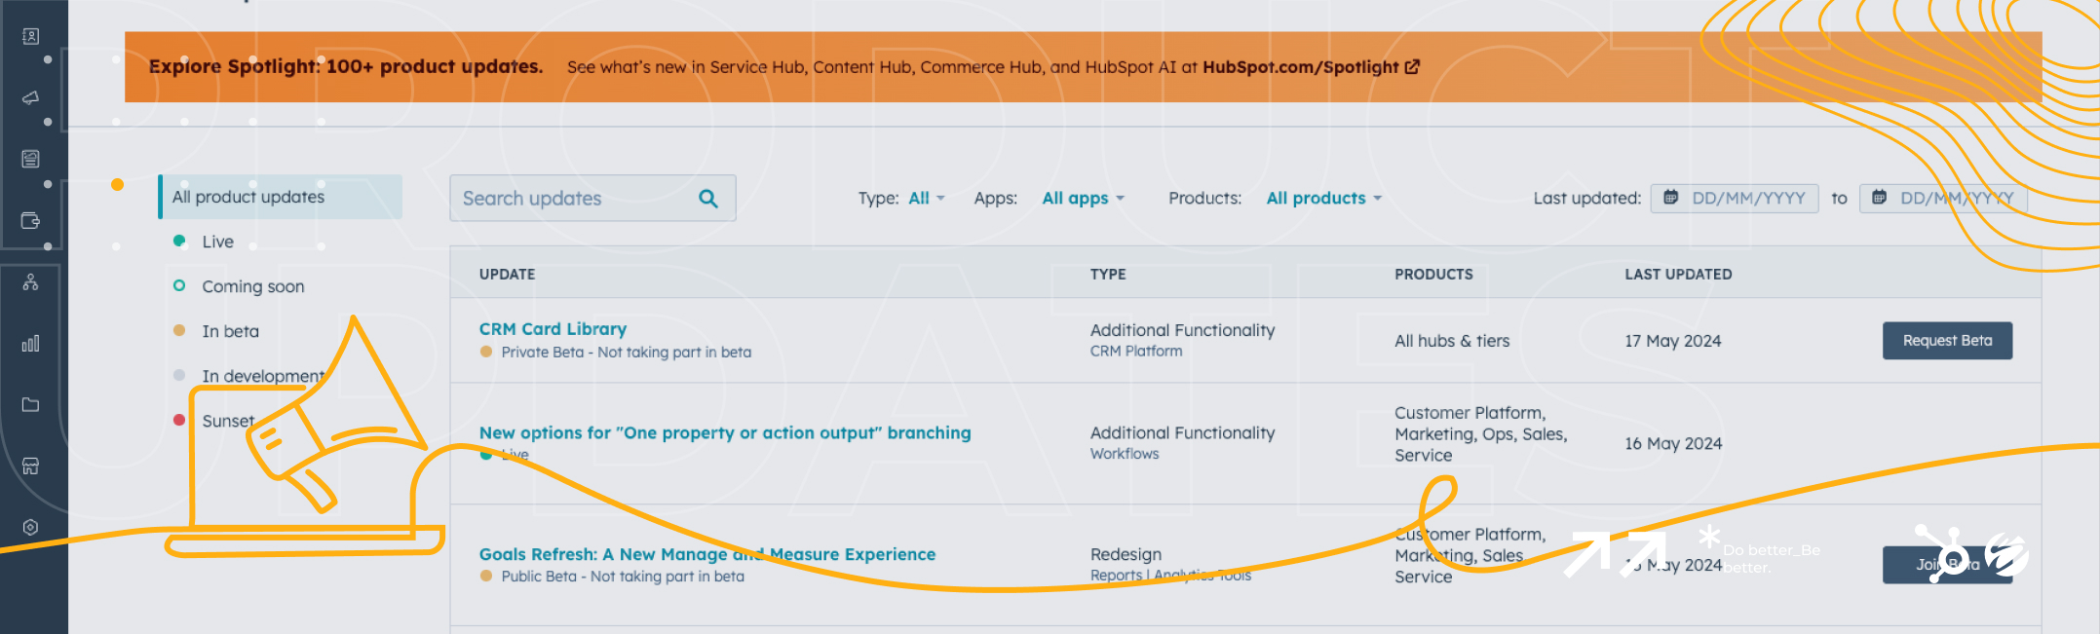Filter by Live updates
2100x634 pixels.
tap(217, 242)
